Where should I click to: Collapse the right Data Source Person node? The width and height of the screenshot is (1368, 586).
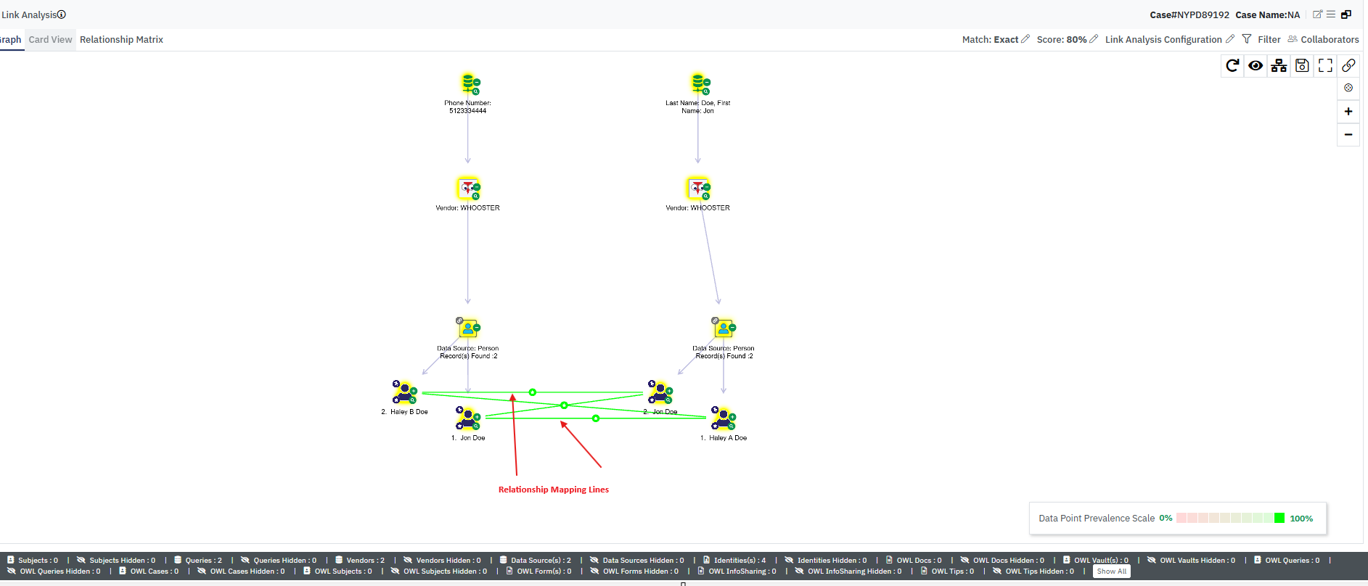tap(732, 328)
